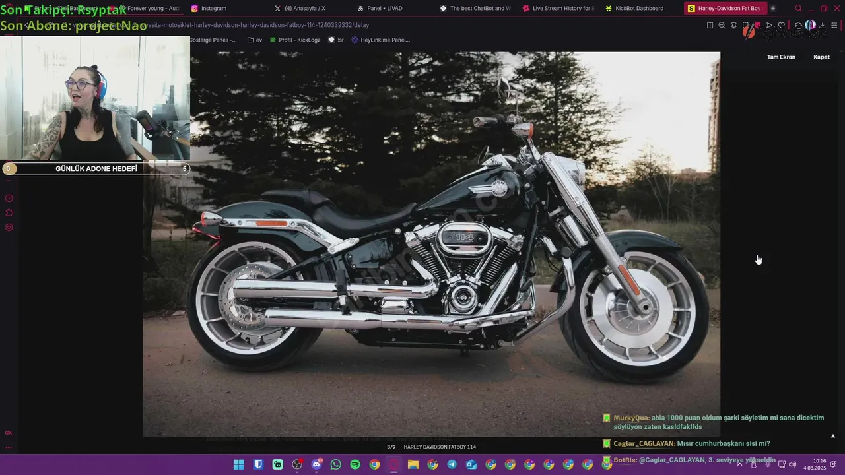Open File Explorer from the taskbar
The width and height of the screenshot is (845, 475).
click(413, 464)
